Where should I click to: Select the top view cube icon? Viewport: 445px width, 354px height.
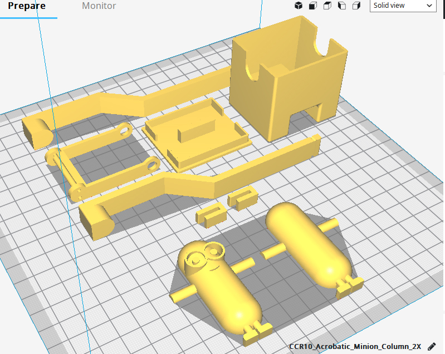(327, 6)
